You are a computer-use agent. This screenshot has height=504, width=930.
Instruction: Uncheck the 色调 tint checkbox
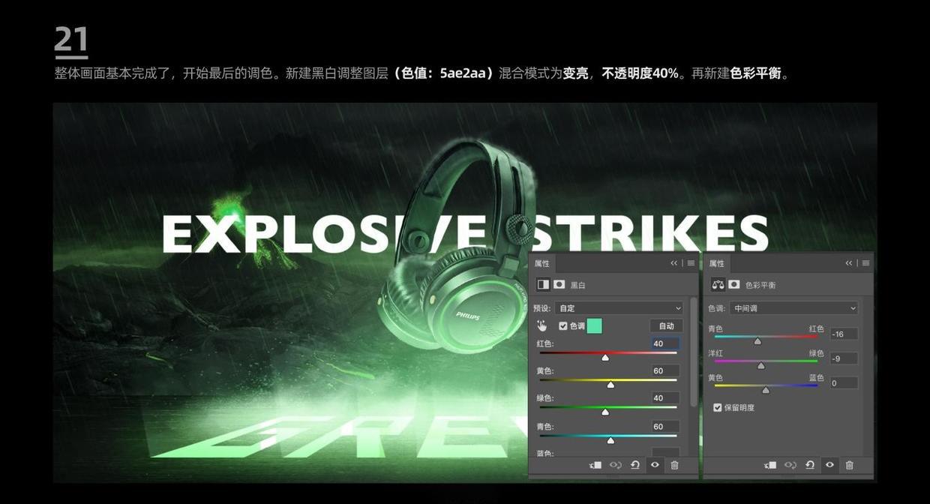tap(562, 325)
